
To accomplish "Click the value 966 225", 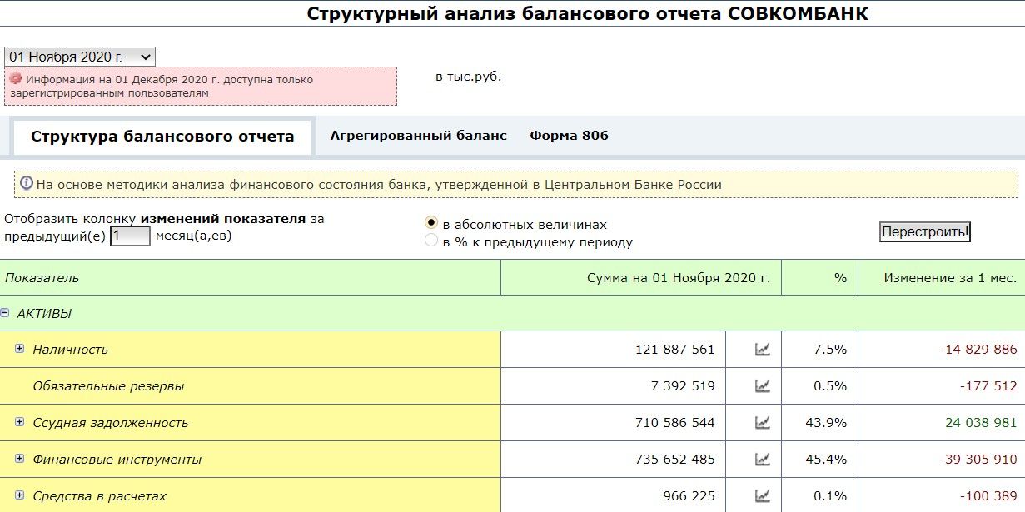I will tap(689, 496).
